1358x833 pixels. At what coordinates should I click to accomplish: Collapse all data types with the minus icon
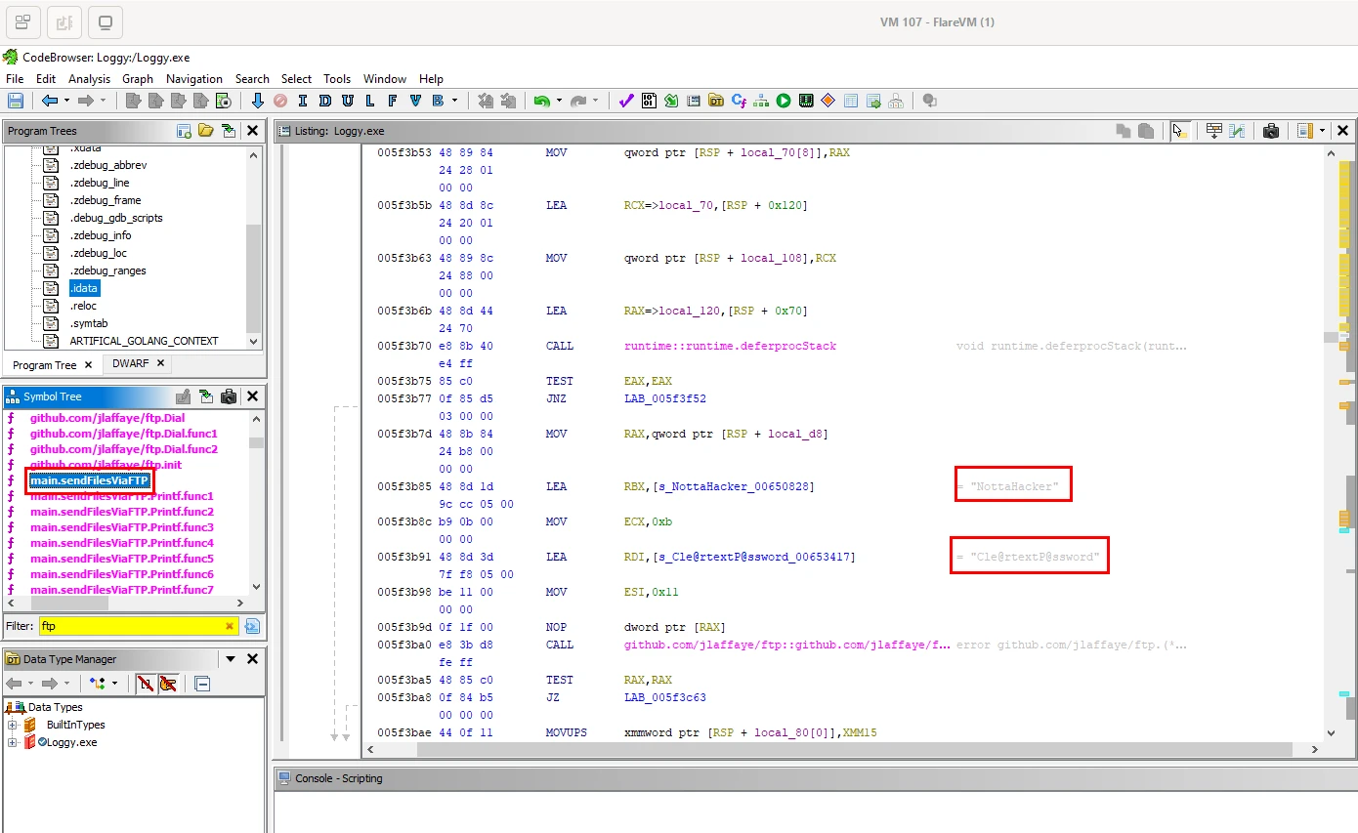click(x=202, y=684)
